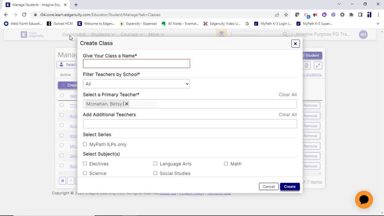Screen dimensions: 384x216
Task: Open Filter Teachers by School dropdown
Action: (x=136, y=84)
